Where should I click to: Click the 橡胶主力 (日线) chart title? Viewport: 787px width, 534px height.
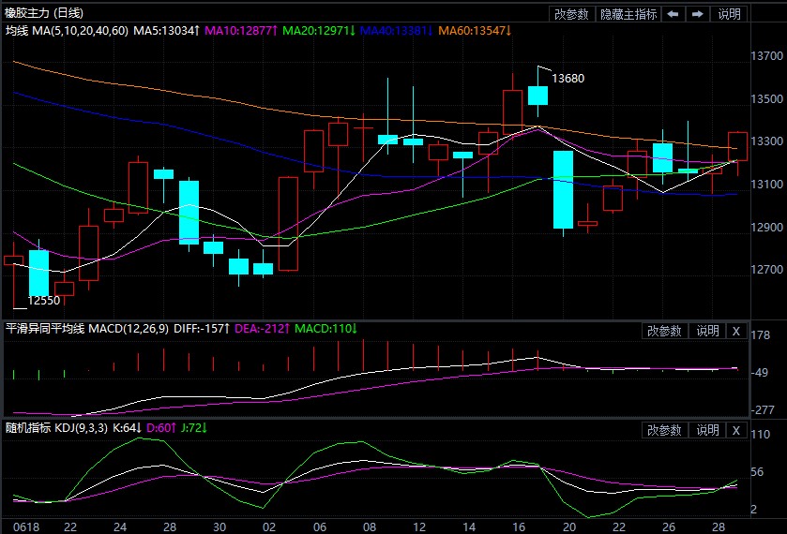click(x=43, y=13)
